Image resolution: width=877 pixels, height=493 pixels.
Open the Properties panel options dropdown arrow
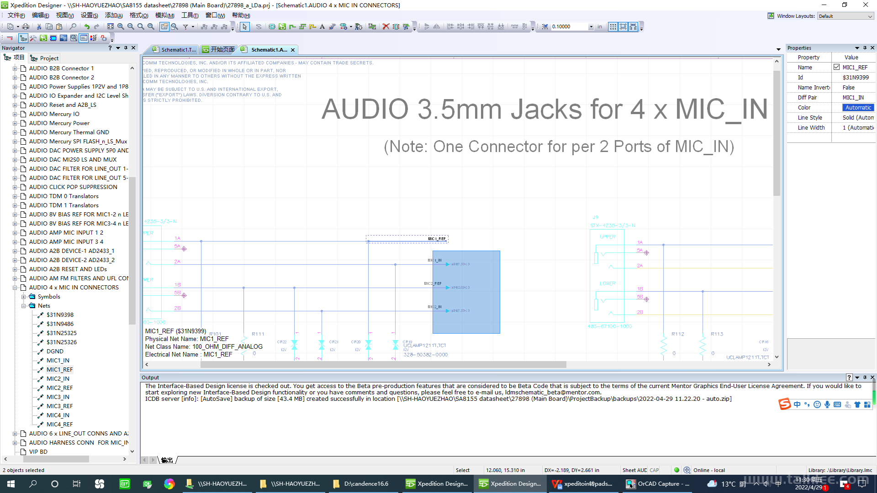click(x=857, y=48)
